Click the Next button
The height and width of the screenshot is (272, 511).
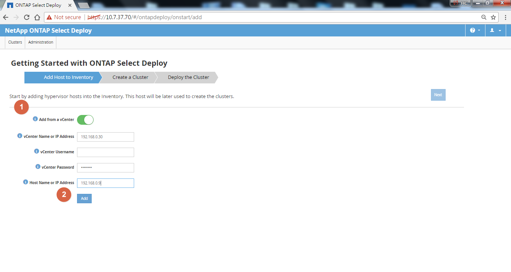pyautogui.click(x=438, y=95)
